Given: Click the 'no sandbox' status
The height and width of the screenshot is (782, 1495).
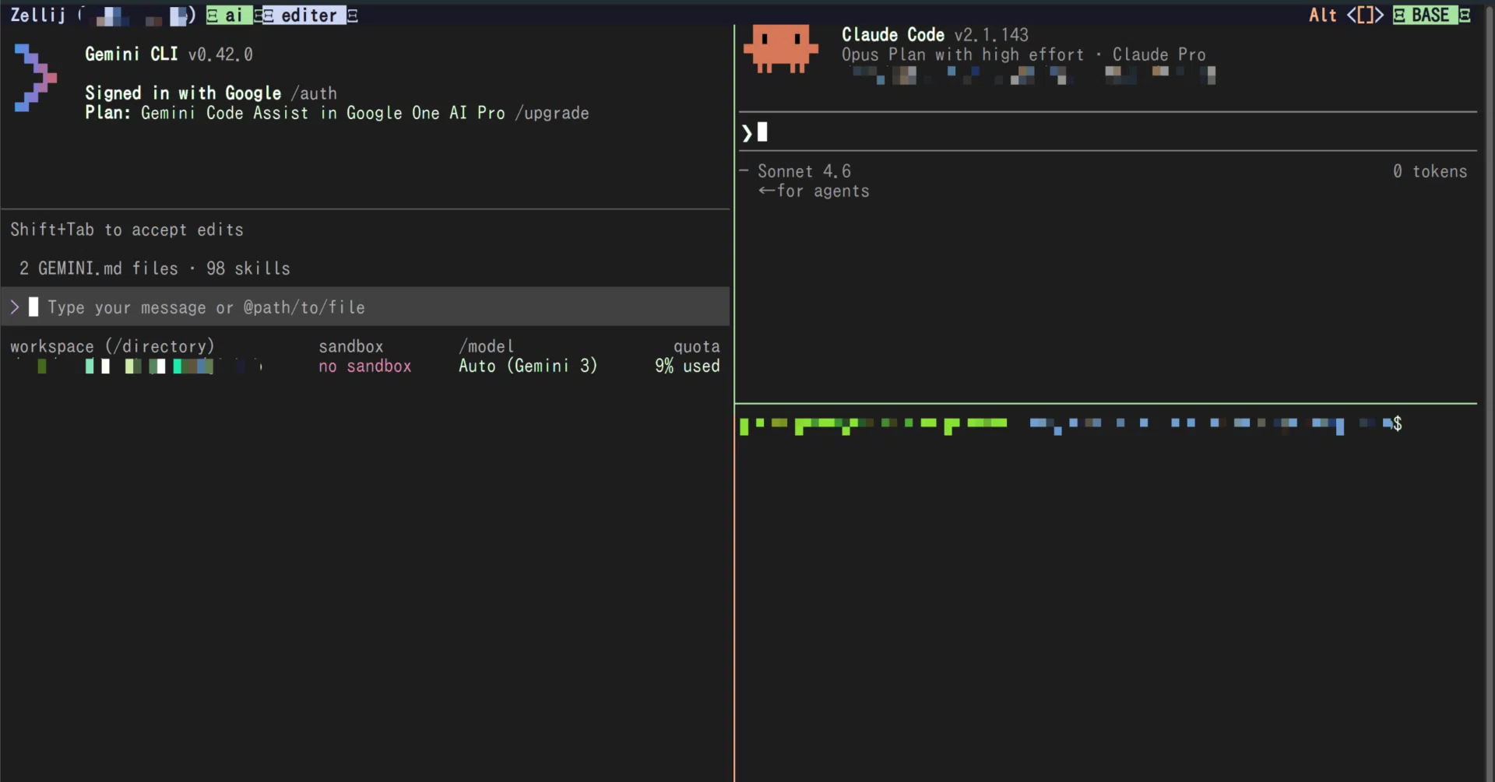Looking at the screenshot, I should click(x=365, y=366).
